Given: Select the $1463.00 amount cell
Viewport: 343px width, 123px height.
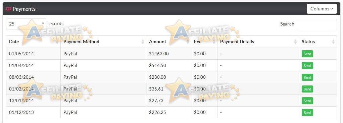Looking at the screenshot, I should 169,54.
